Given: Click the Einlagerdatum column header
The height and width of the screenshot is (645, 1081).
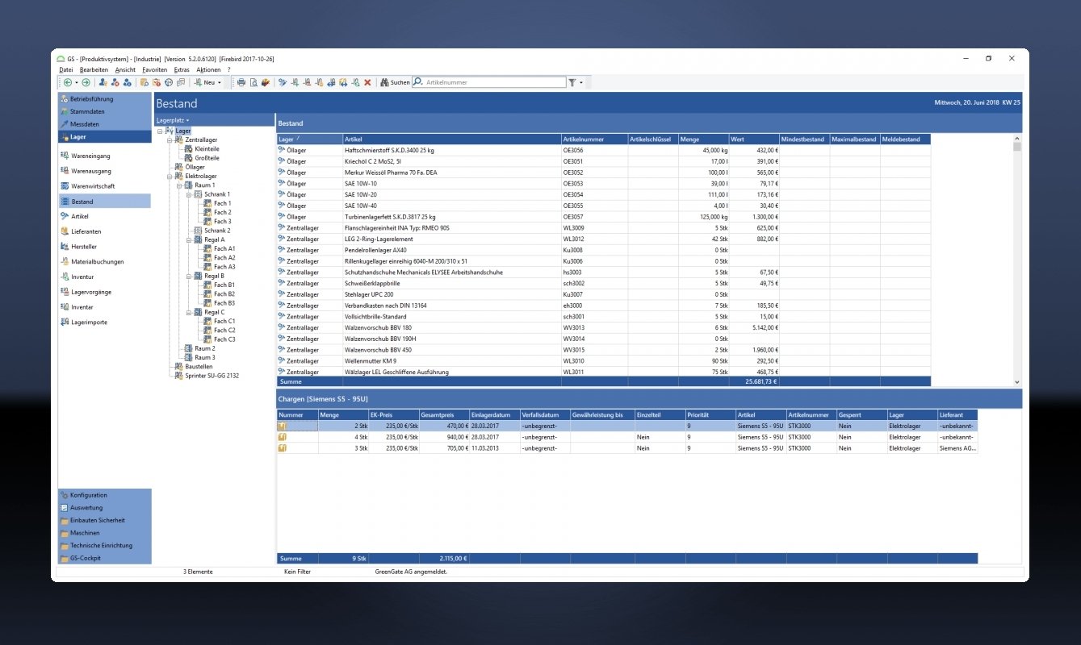Looking at the screenshot, I should [x=495, y=414].
